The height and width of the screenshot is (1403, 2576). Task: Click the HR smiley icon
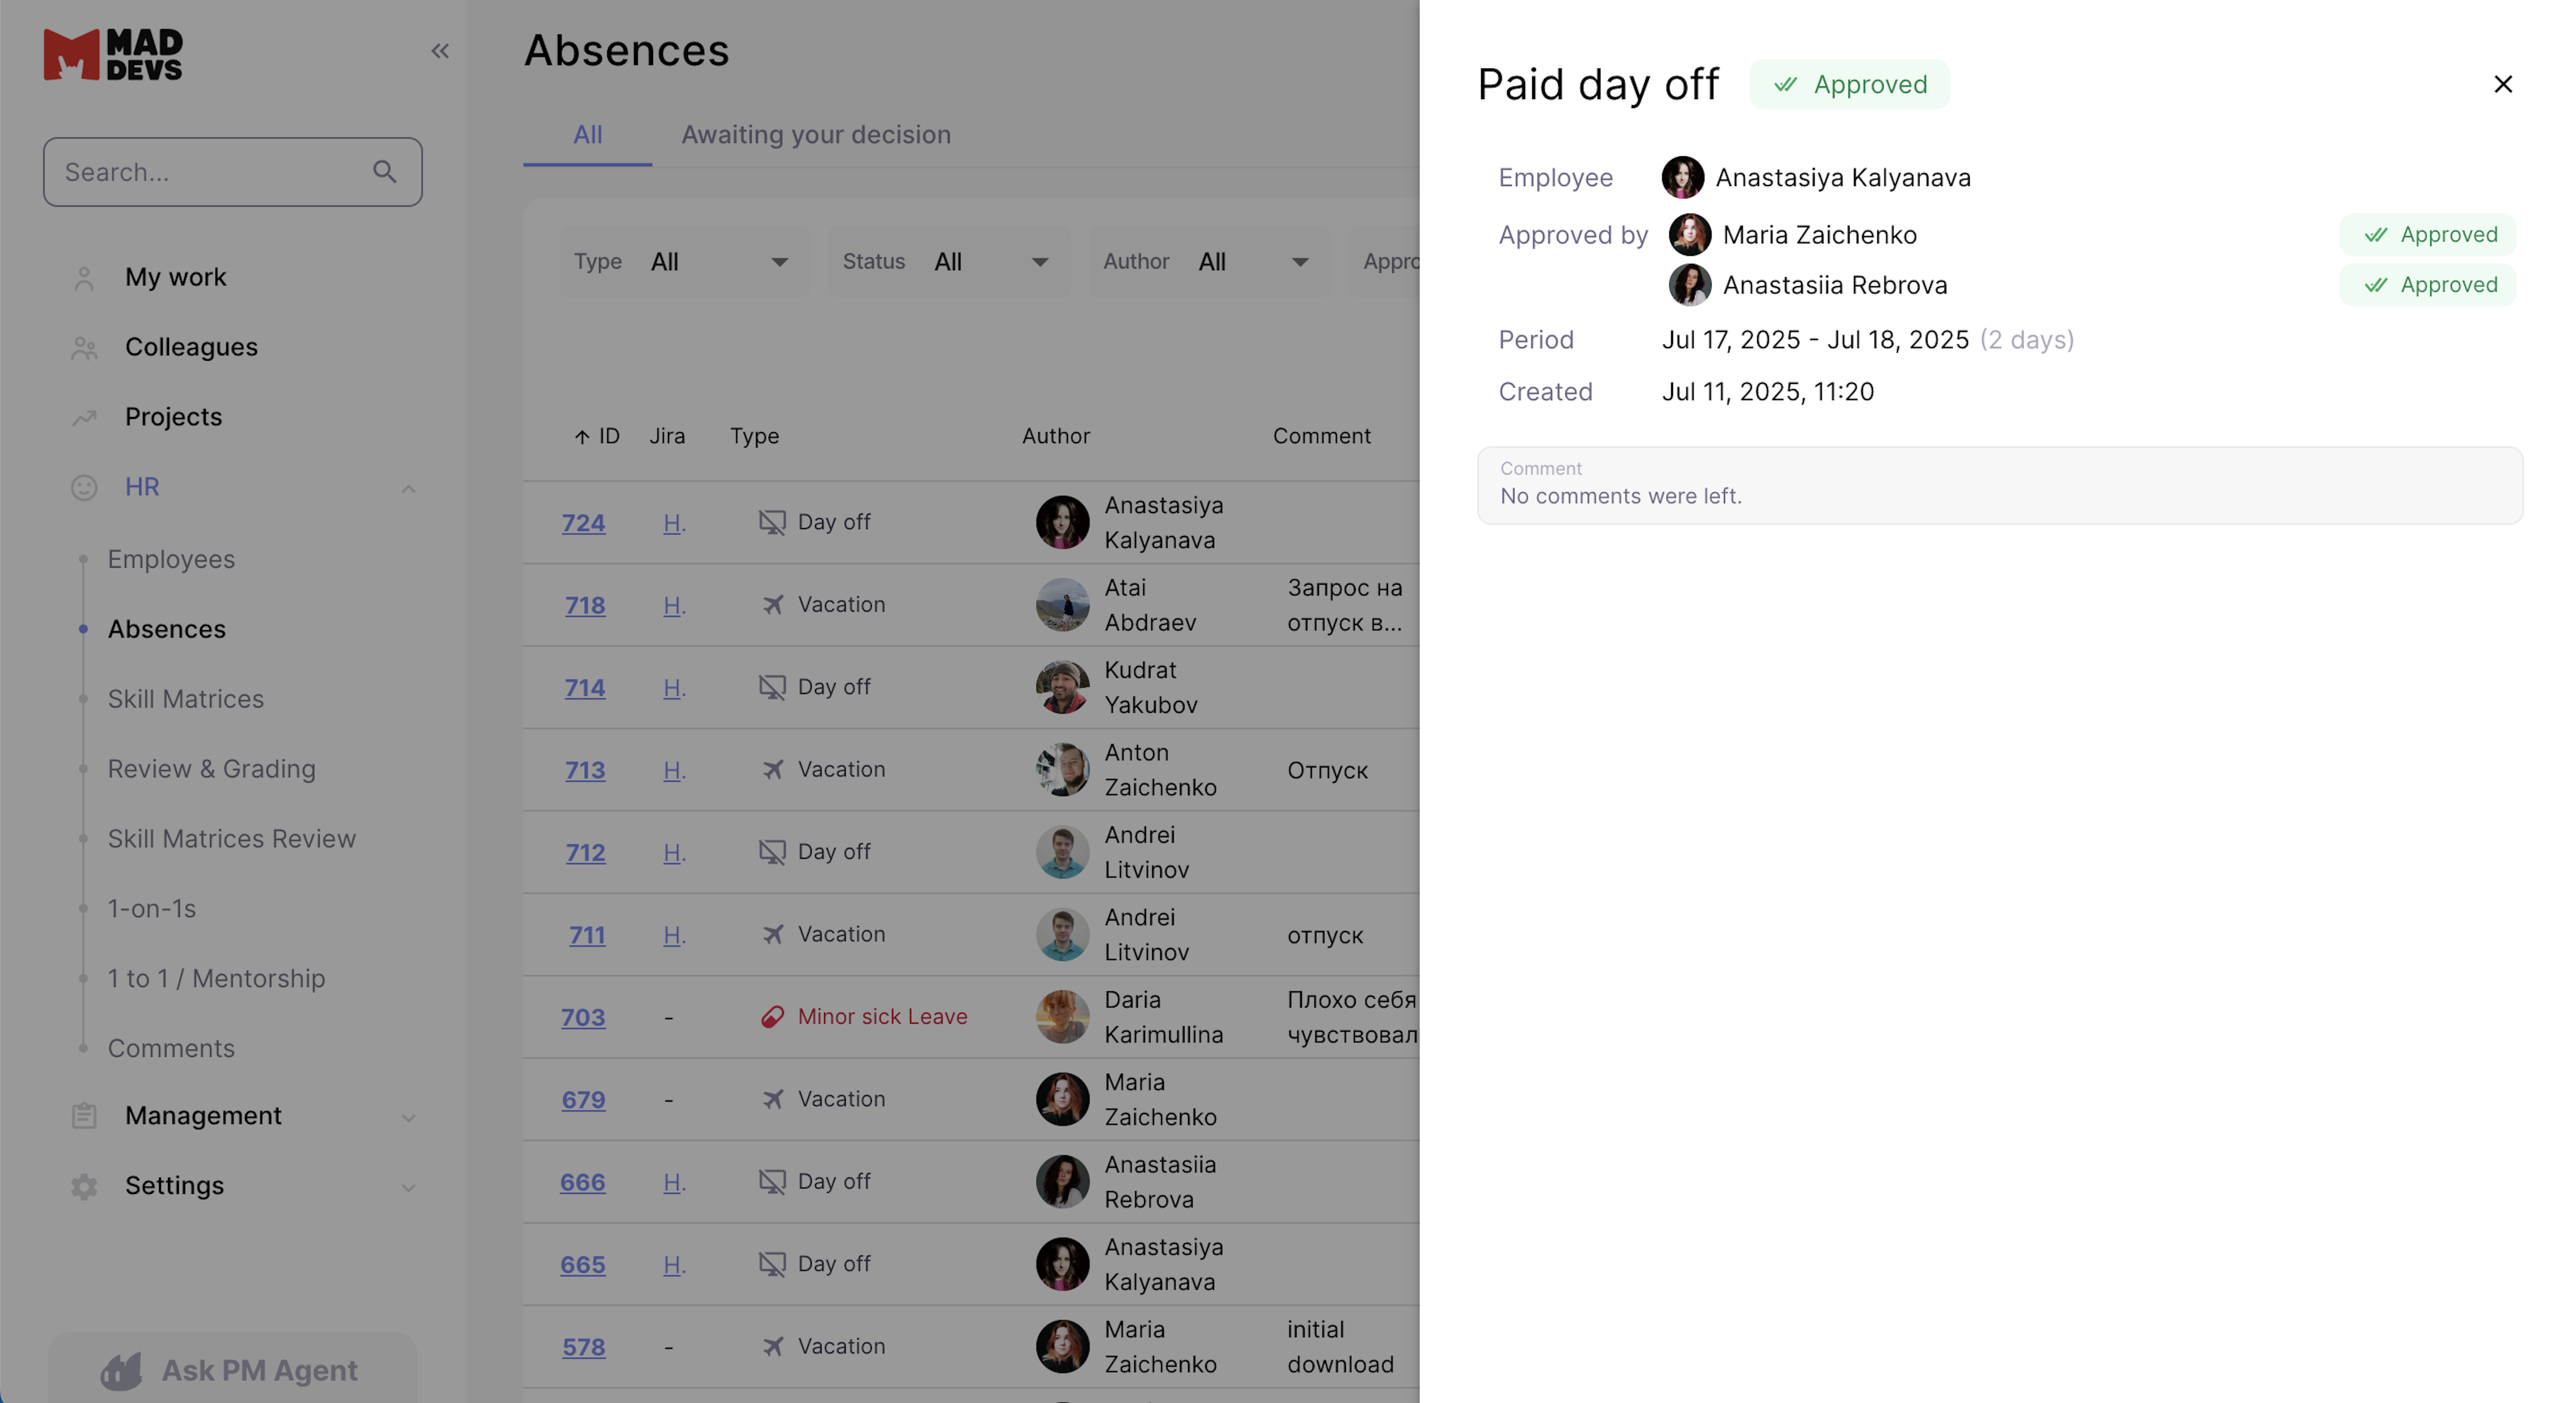tap(84, 488)
